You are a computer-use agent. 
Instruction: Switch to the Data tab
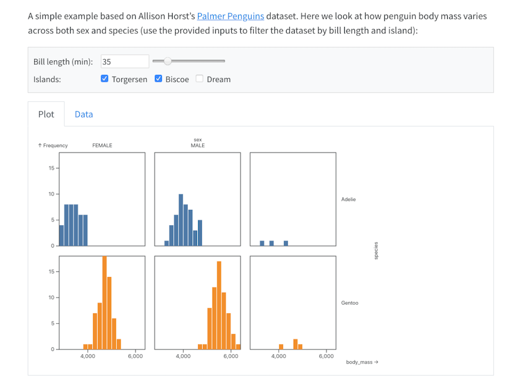pos(84,114)
